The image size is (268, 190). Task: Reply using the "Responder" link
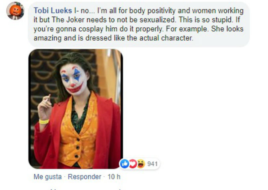pos(85,177)
